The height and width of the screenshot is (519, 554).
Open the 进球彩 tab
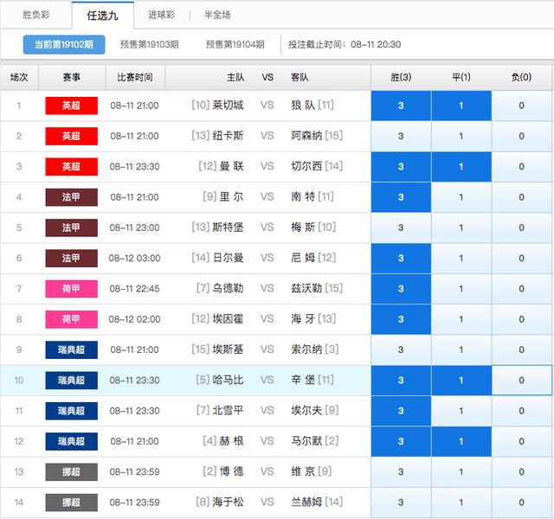click(x=162, y=15)
